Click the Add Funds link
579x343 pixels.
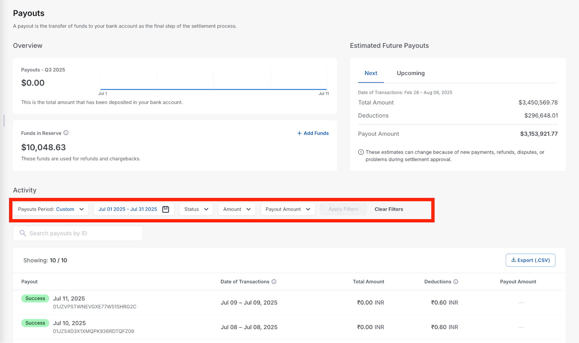click(313, 133)
